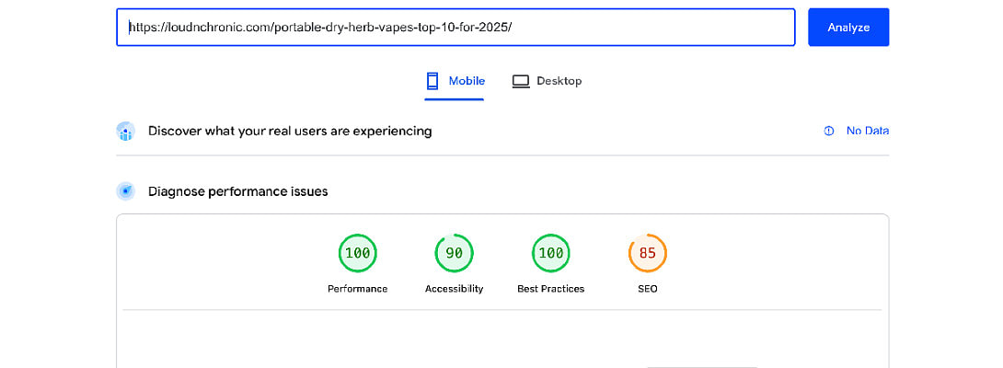This screenshot has height=368, width=1003.
Task: Jump to the SEO score gauge showing 85
Action: (647, 254)
